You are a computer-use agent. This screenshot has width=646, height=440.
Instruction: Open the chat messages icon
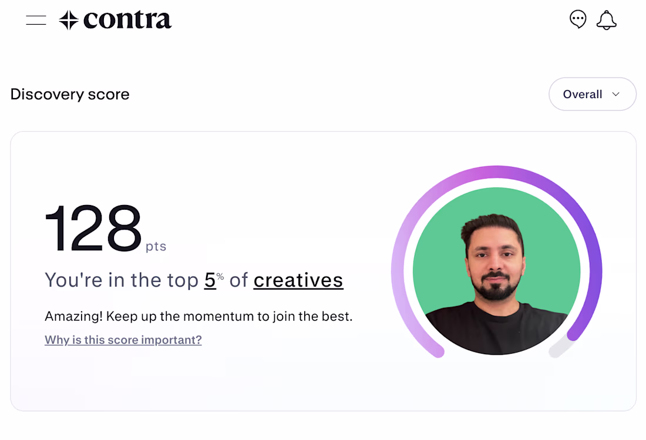tap(578, 19)
